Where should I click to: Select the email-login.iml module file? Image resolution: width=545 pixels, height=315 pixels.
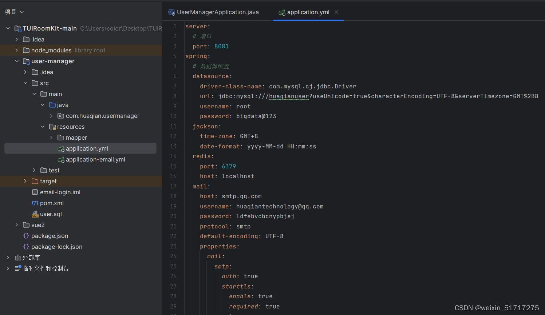(60, 192)
